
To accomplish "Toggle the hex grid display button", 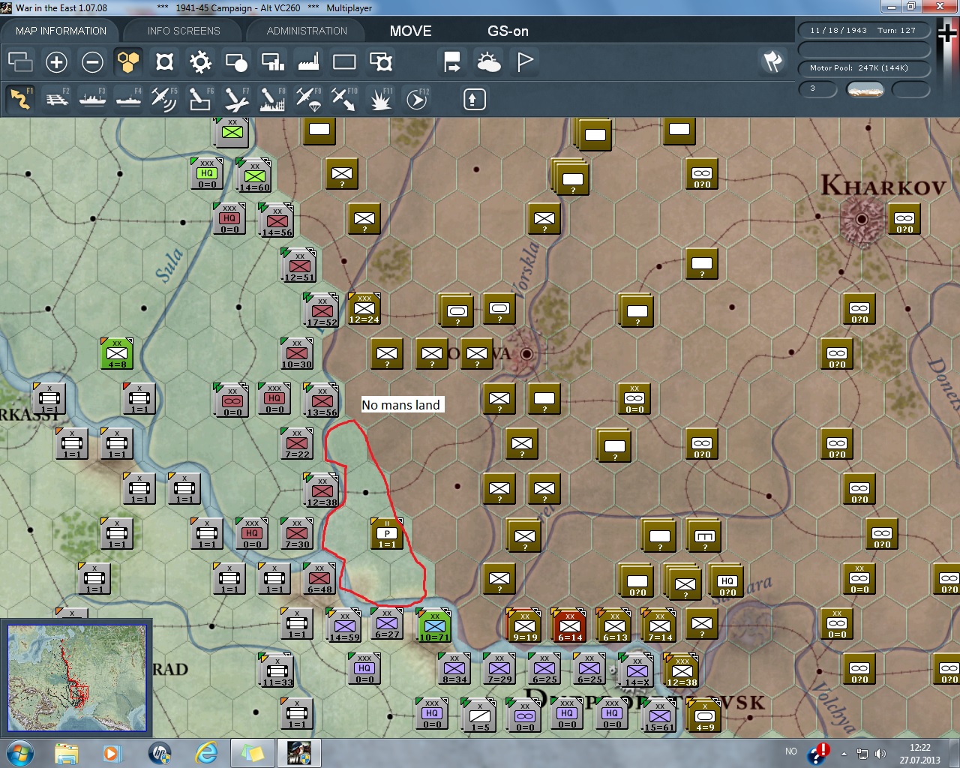I will [128, 62].
